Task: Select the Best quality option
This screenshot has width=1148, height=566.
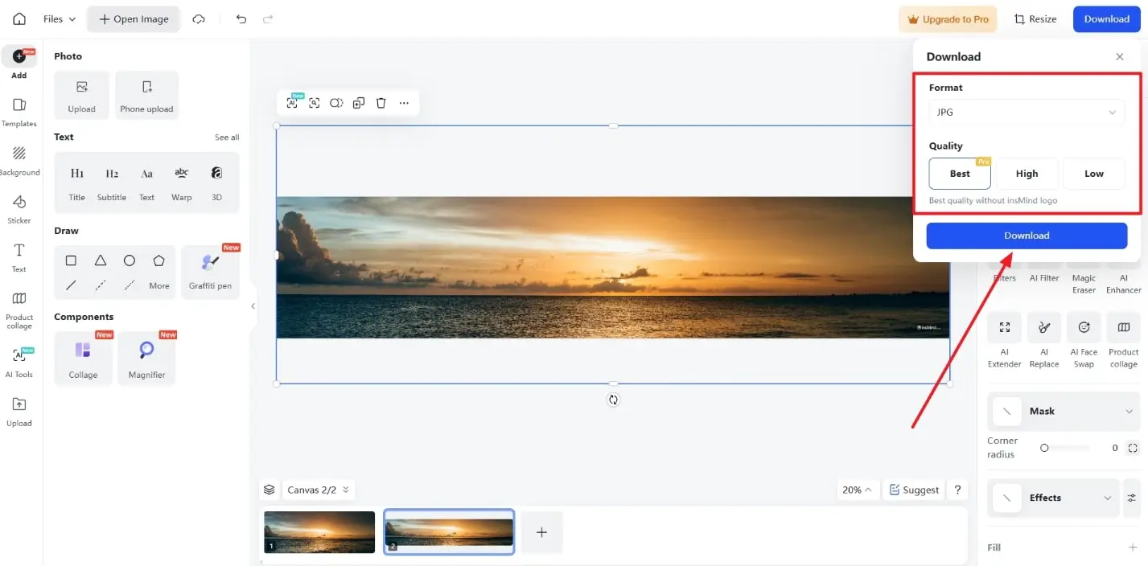Action: (959, 173)
